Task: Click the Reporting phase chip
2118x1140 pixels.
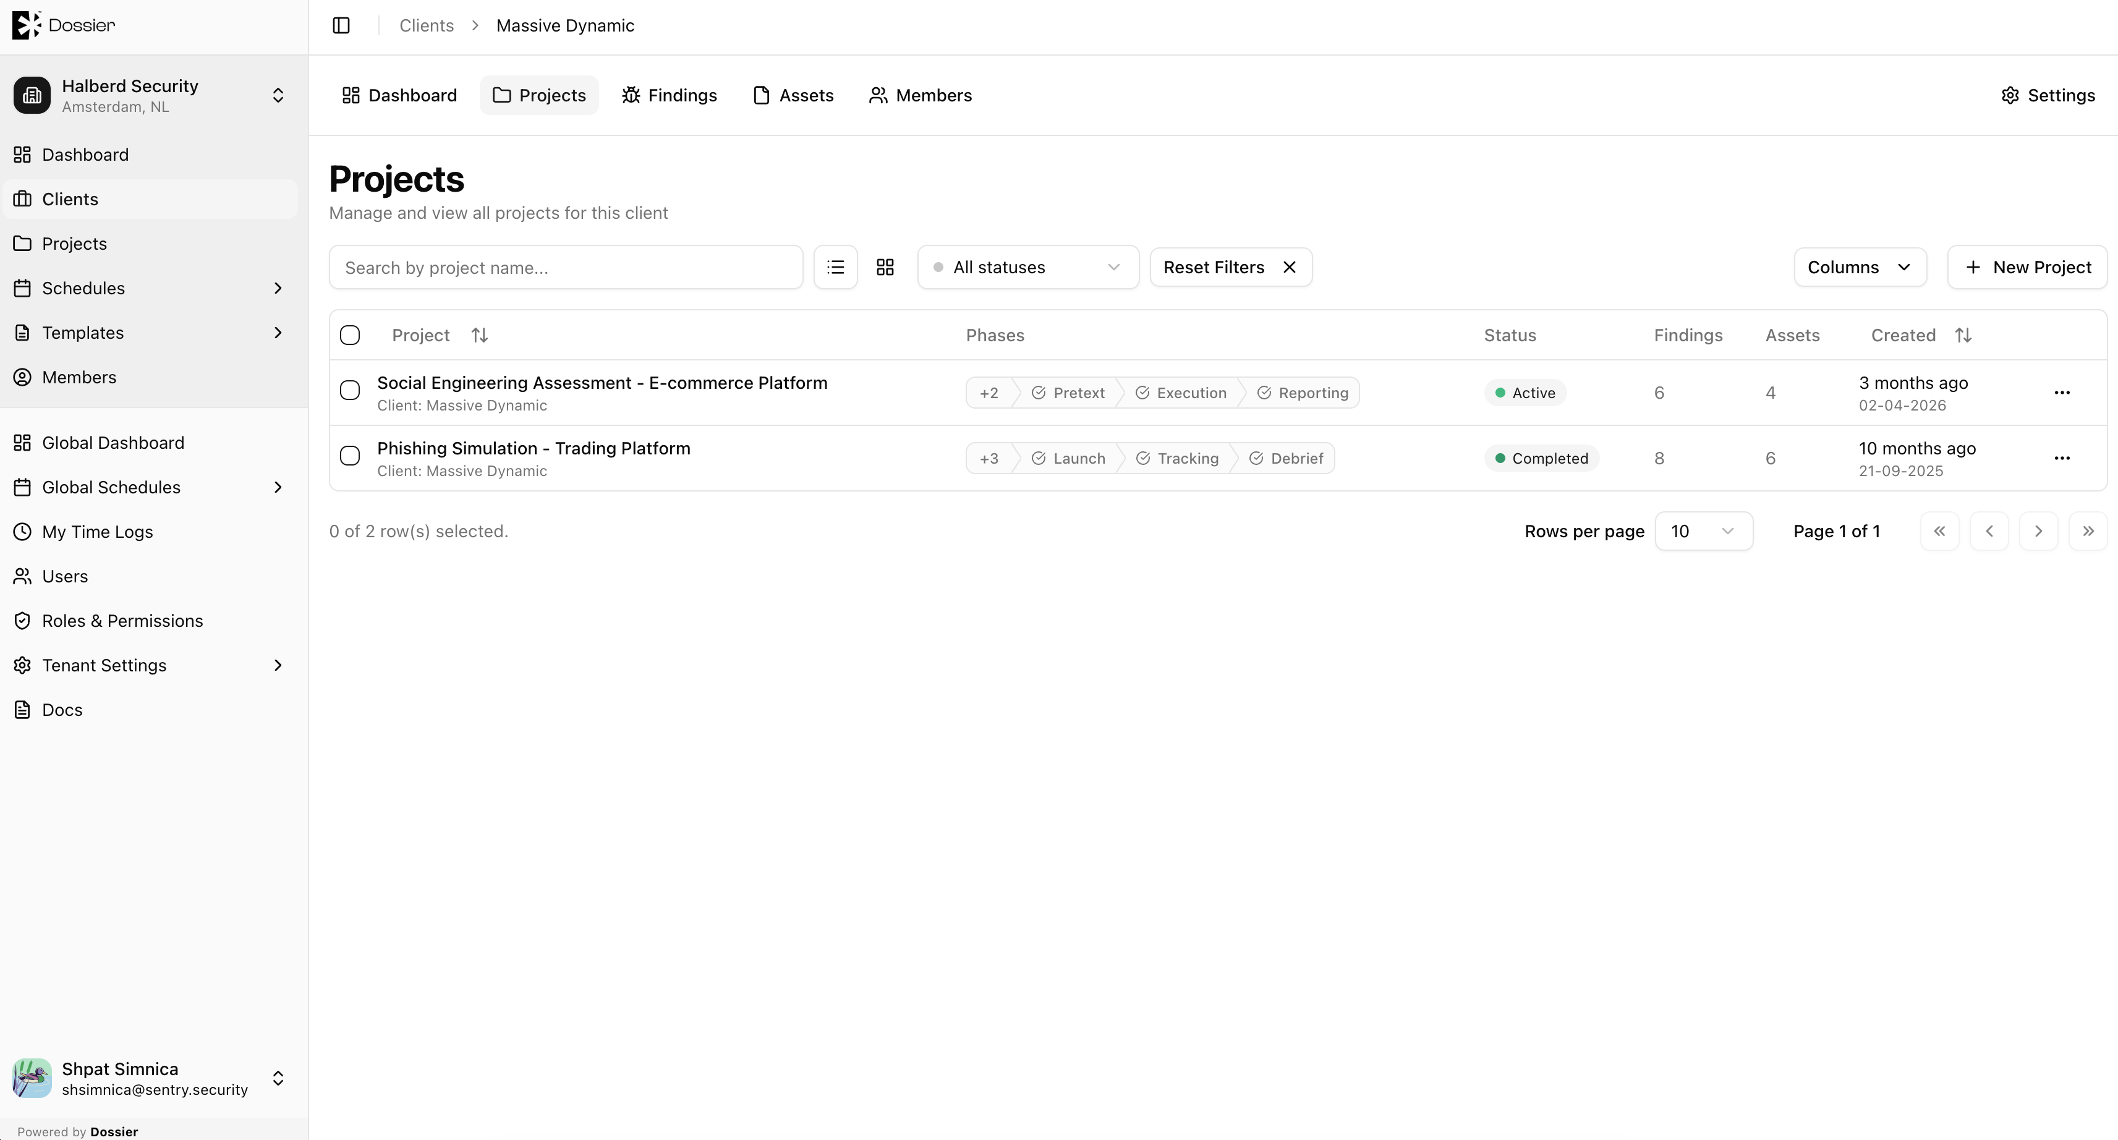Action: click(x=1303, y=393)
